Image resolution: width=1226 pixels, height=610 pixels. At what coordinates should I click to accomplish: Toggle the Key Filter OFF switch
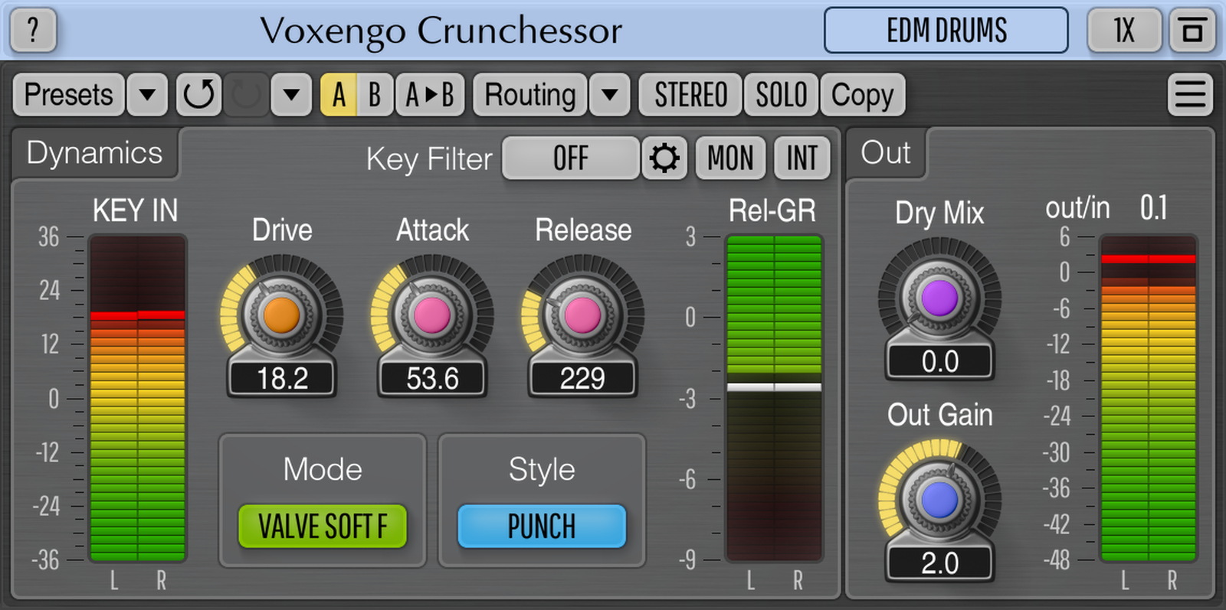tap(571, 158)
